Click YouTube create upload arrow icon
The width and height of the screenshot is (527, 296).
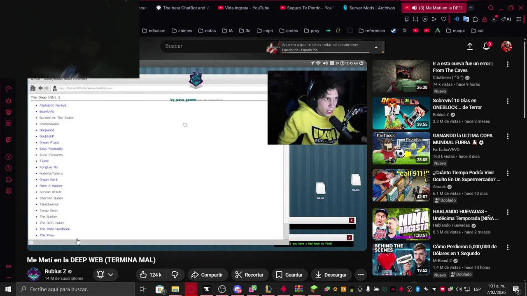coord(470,46)
